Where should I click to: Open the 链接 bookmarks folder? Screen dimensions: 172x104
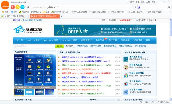pyautogui.click(x=46, y=12)
